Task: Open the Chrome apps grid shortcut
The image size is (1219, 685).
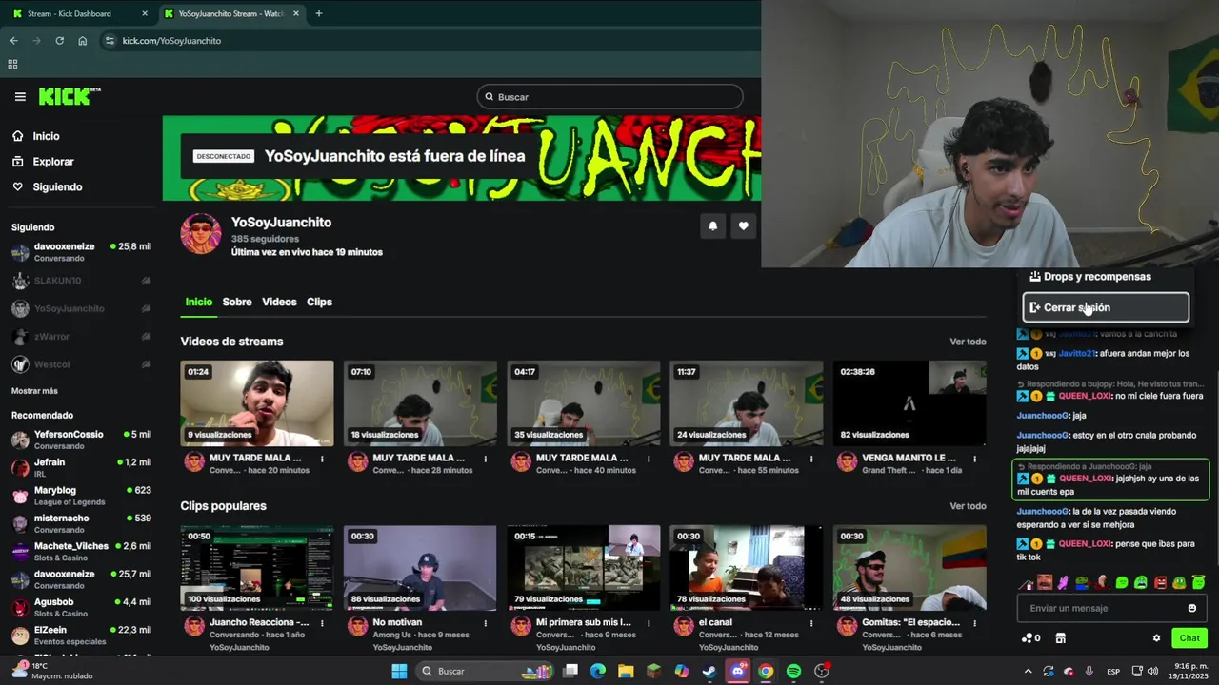Action: coord(12,65)
